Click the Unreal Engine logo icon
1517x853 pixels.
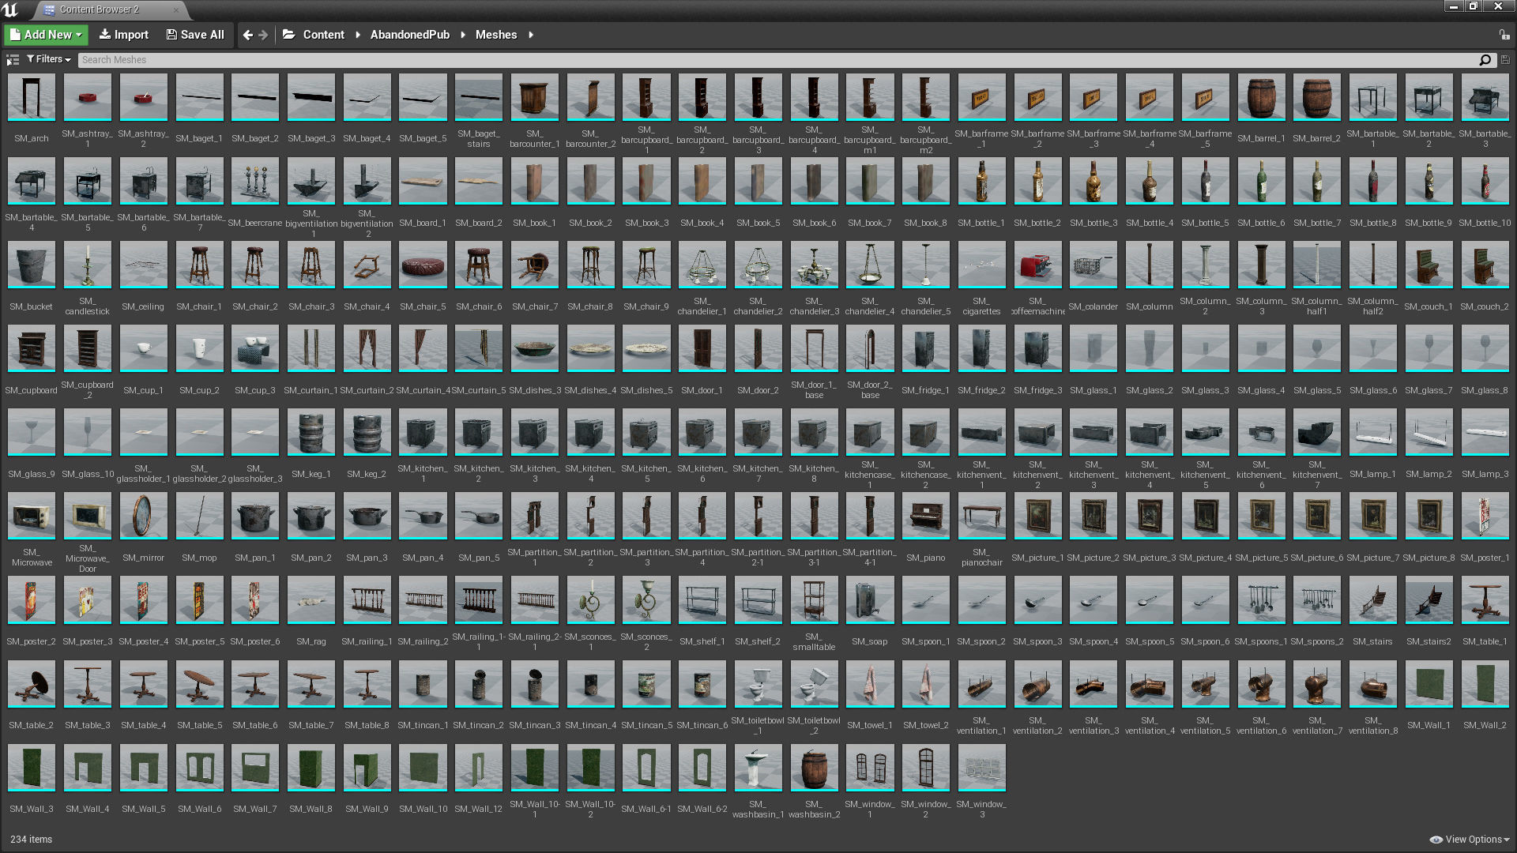click(x=10, y=9)
